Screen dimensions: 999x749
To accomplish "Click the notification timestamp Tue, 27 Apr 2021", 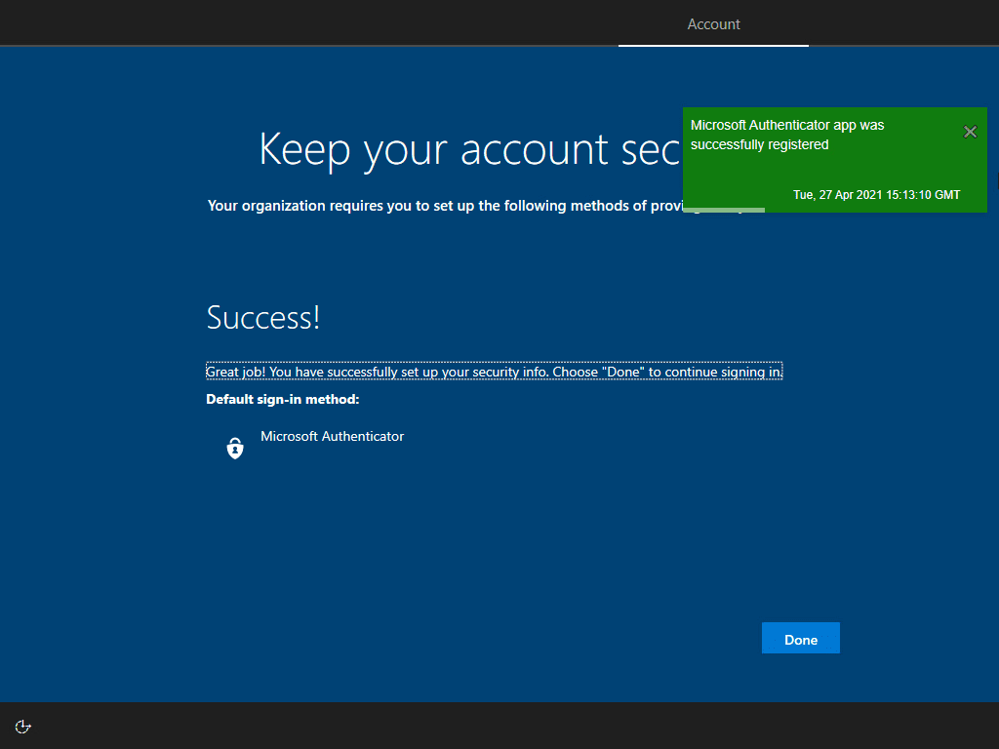I will pyautogui.click(x=876, y=195).
